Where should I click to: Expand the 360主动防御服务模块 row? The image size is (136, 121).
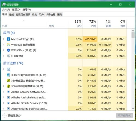coord(4,86)
